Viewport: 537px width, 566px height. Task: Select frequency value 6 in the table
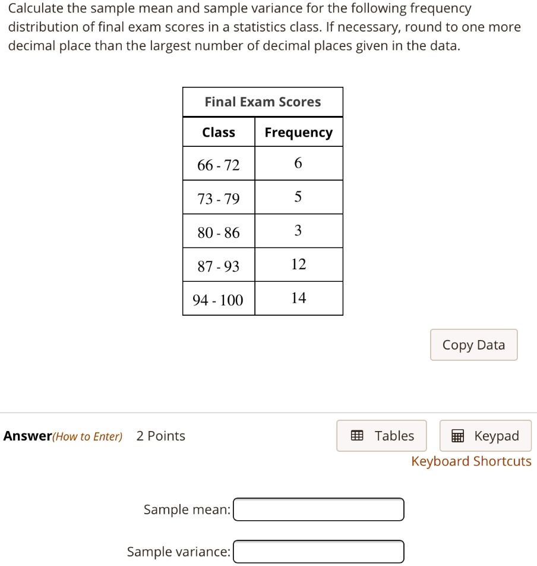(x=298, y=163)
